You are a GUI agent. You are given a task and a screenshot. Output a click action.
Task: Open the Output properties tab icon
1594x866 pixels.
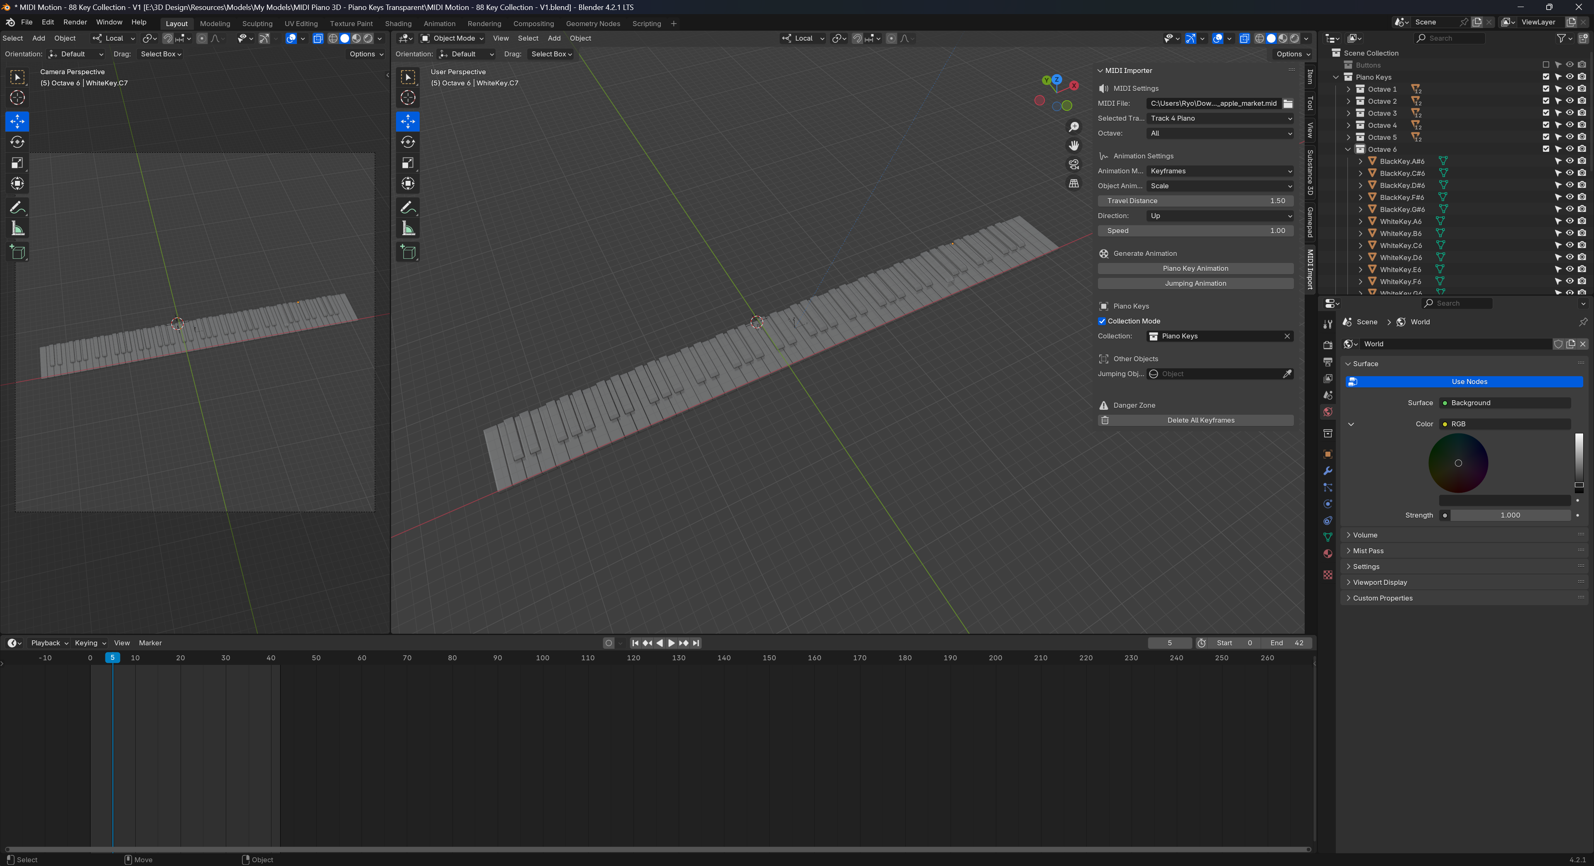pyautogui.click(x=1328, y=362)
